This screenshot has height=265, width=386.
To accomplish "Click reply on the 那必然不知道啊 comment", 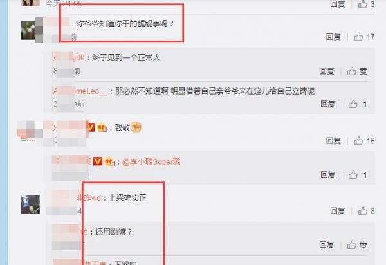I will pyautogui.click(x=328, y=104).
